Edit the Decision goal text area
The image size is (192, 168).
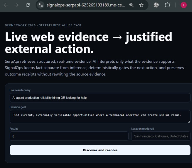coord(100,116)
